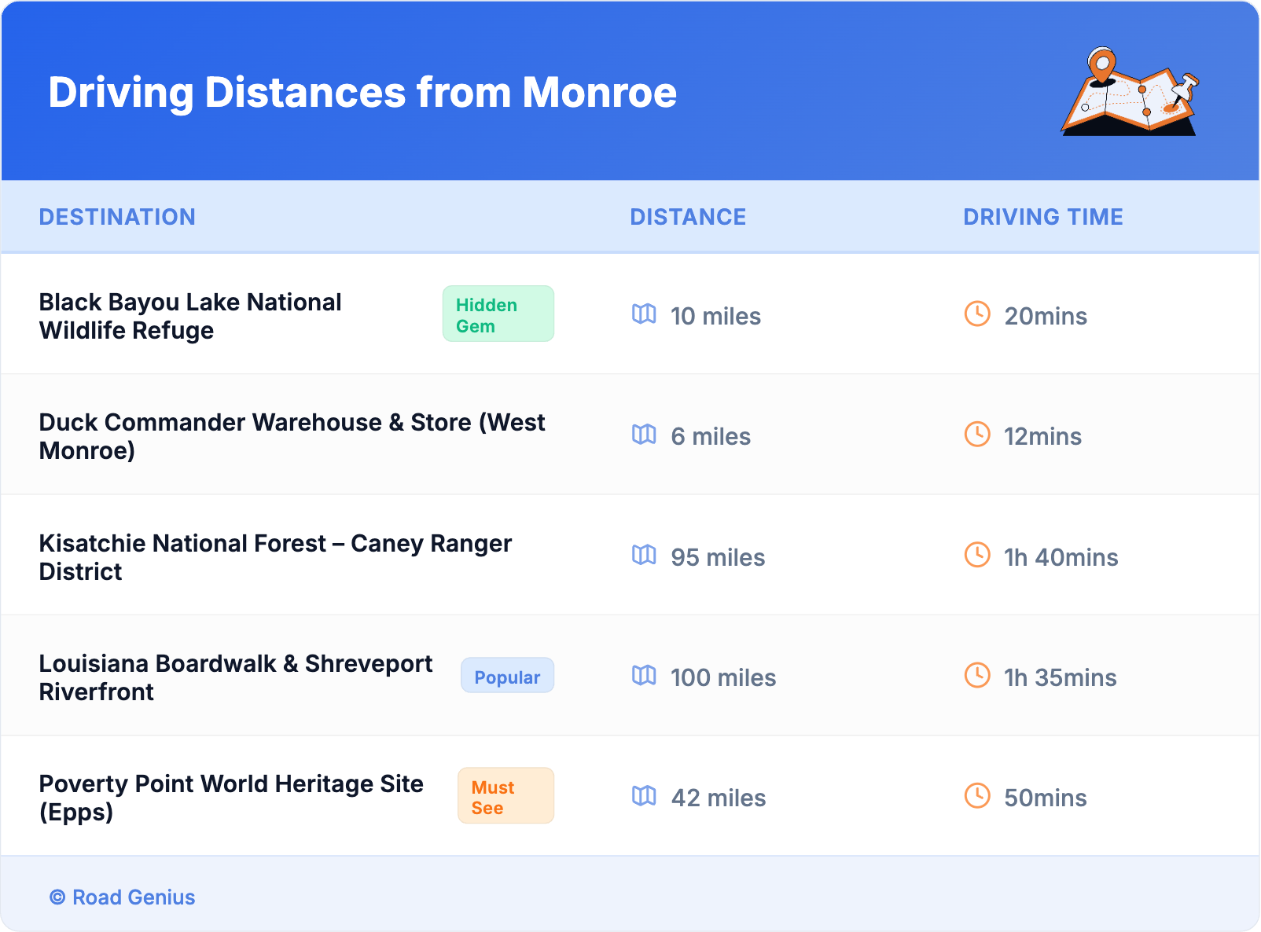Click the clock icon beside 1h 40mins
1261x932 pixels.
click(x=977, y=555)
